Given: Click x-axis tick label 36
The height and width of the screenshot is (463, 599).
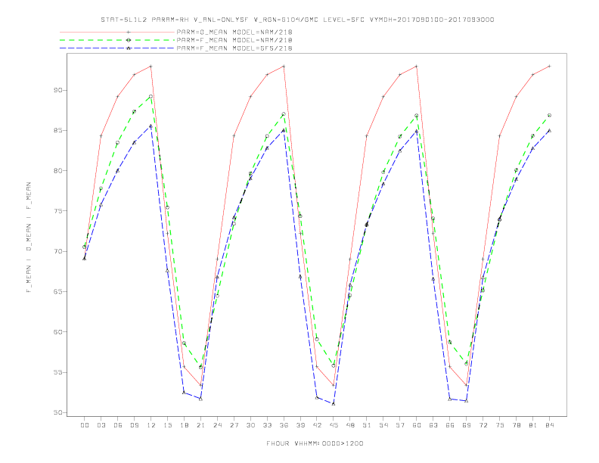Looking at the screenshot, I should [284, 425].
